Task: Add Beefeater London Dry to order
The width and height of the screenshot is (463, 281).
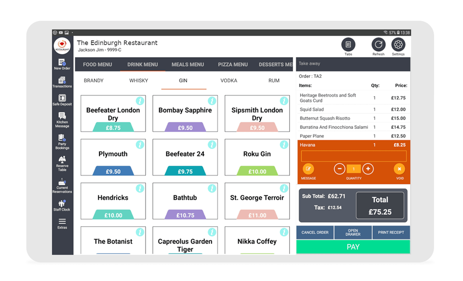Action: click(x=113, y=114)
